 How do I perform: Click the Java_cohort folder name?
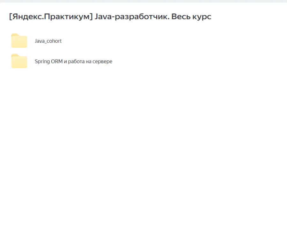click(48, 41)
